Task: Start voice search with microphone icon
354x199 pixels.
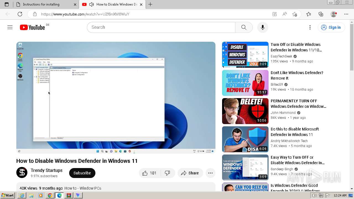Action: pyautogui.click(x=263, y=27)
